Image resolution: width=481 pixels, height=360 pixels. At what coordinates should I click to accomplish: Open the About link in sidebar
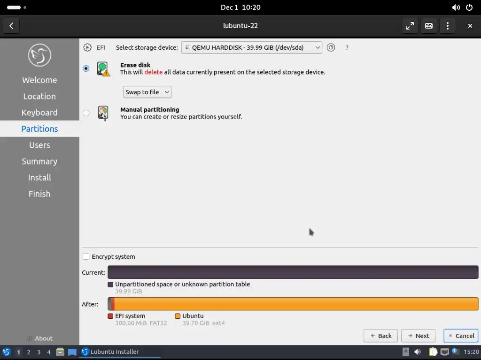(44, 338)
